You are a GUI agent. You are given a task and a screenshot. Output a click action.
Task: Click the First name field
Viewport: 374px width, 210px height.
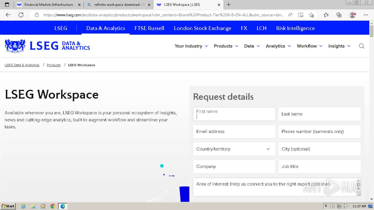coord(234,114)
